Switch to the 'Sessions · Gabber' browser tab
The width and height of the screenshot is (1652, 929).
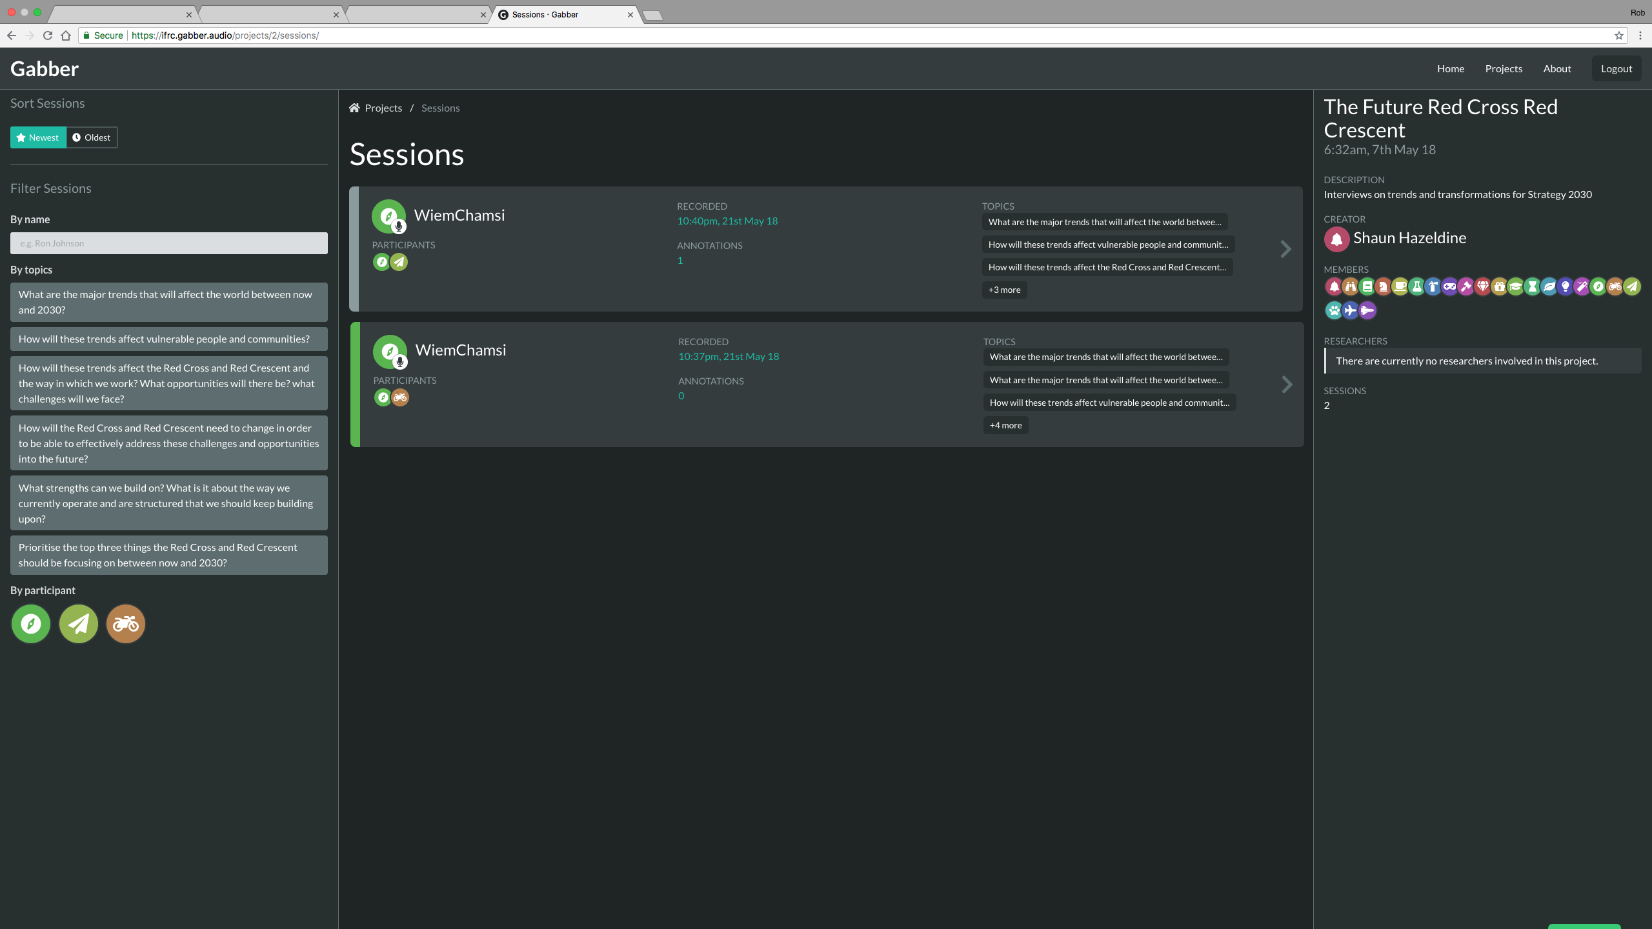565,14
